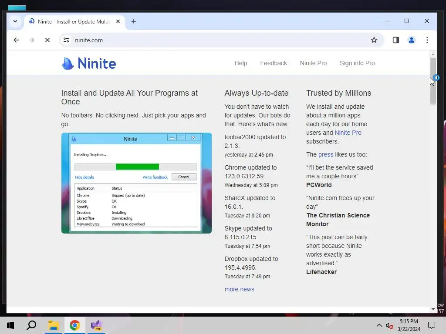
Task: Click the taskbar clock showing 5:15 PM
Action: pyautogui.click(x=409, y=325)
